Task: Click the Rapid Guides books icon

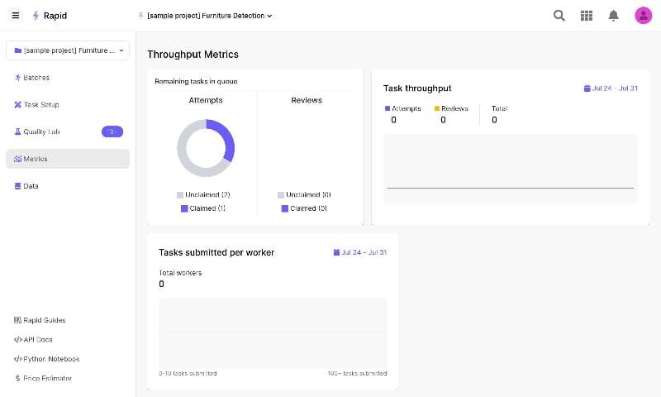Action: coord(17,320)
